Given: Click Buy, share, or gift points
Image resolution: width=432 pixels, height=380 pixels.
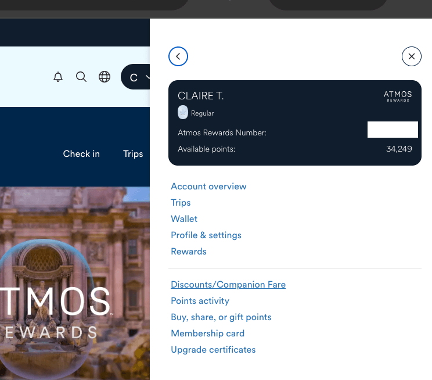Looking at the screenshot, I should tap(221, 317).
